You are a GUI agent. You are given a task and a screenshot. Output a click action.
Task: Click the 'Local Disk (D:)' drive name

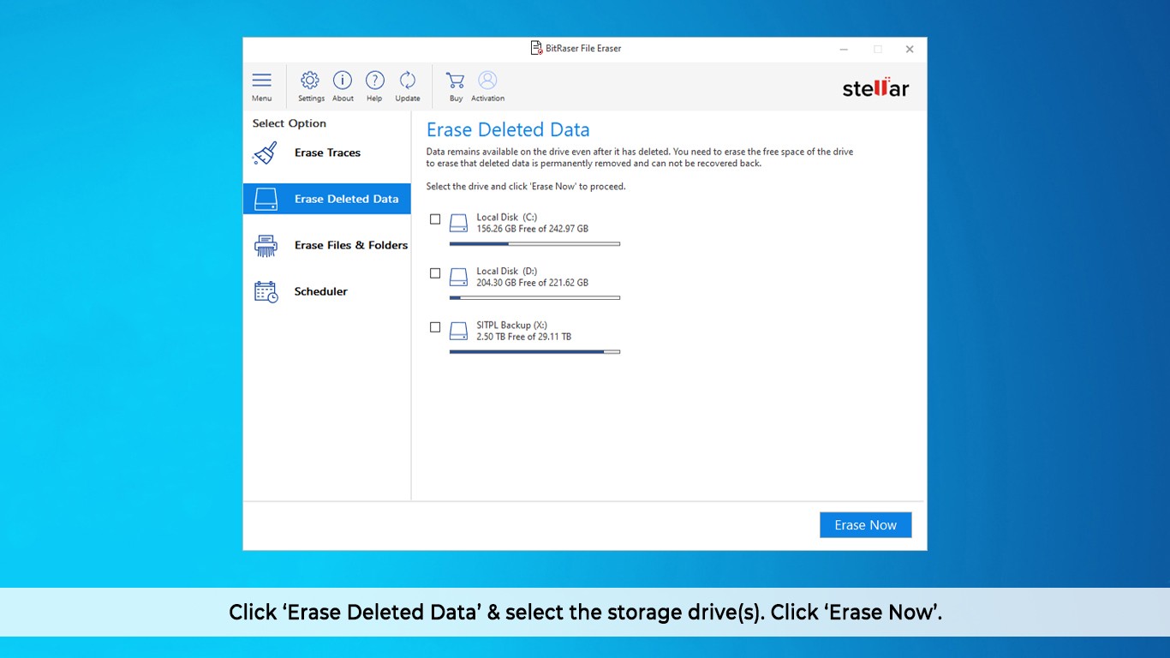tap(507, 272)
